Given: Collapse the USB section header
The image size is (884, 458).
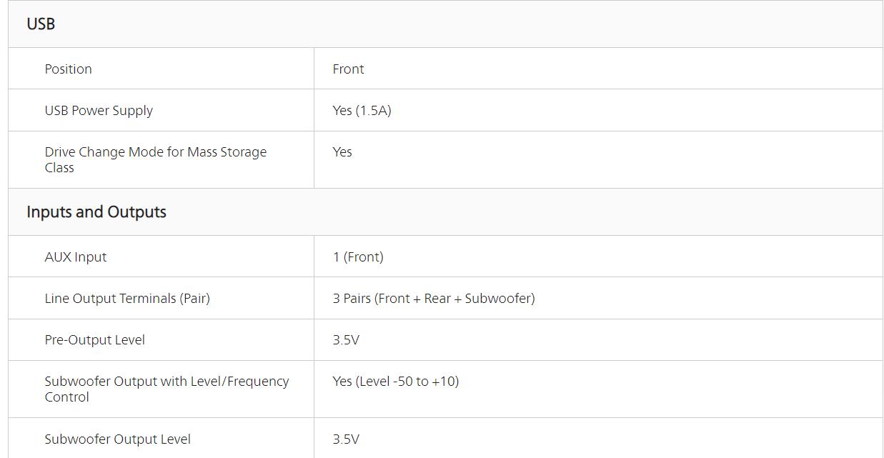Looking at the screenshot, I should (x=41, y=24).
